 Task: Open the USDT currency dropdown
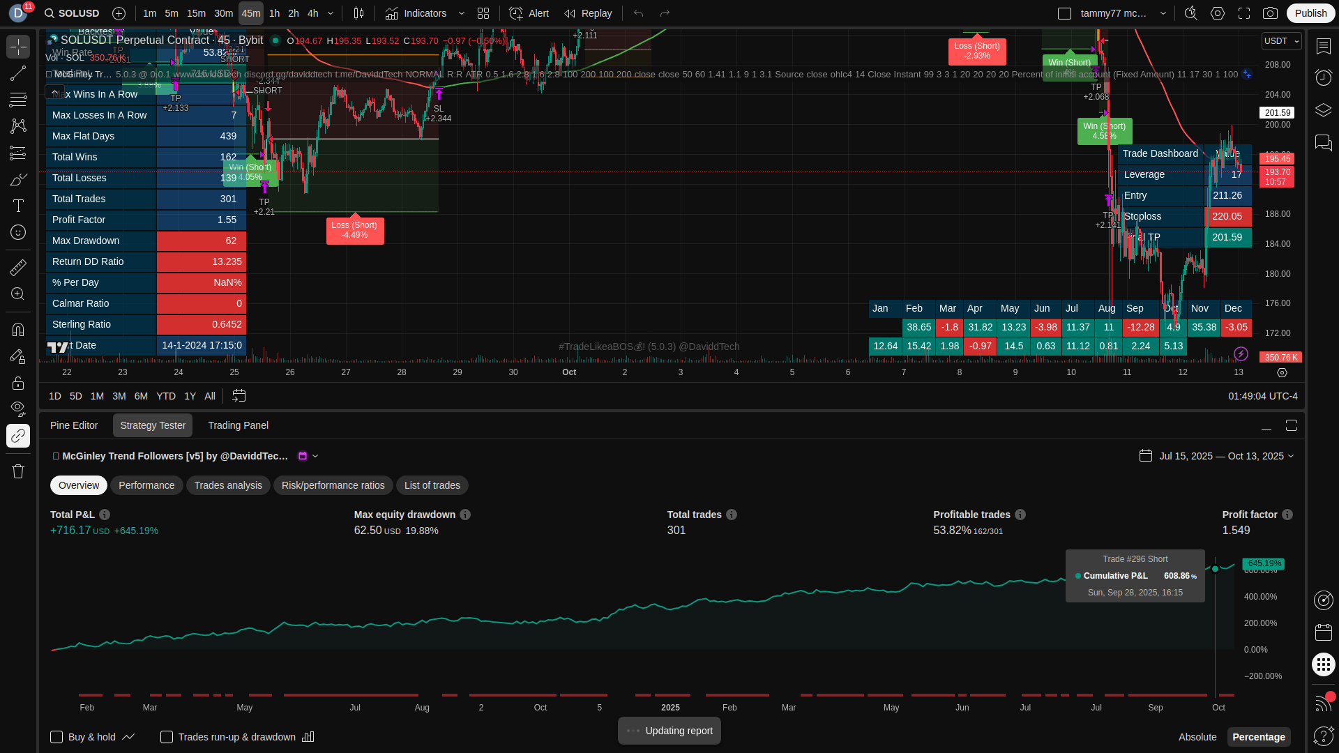coord(1281,41)
